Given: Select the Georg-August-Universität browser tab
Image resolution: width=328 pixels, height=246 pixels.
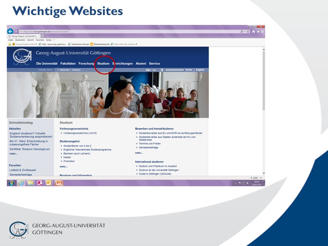Looking at the screenshot, I should point(24,36).
